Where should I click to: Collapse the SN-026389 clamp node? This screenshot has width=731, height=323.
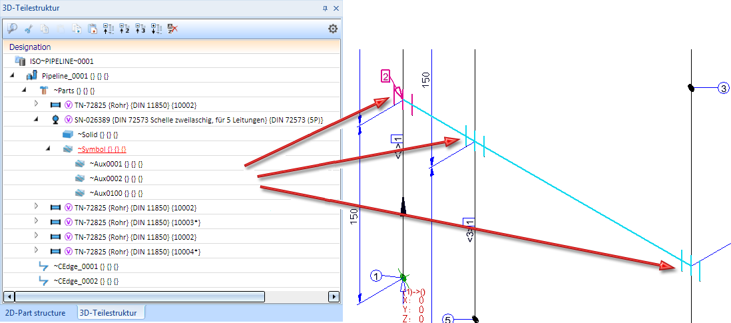click(36, 119)
